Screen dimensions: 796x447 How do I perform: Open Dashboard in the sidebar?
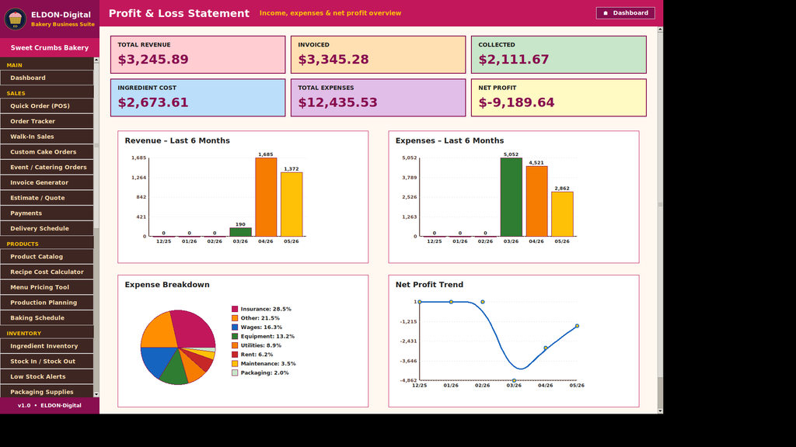47,78
